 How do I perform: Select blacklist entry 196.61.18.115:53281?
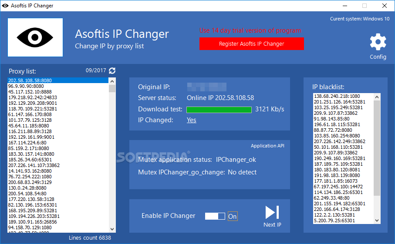pos(343,124)
